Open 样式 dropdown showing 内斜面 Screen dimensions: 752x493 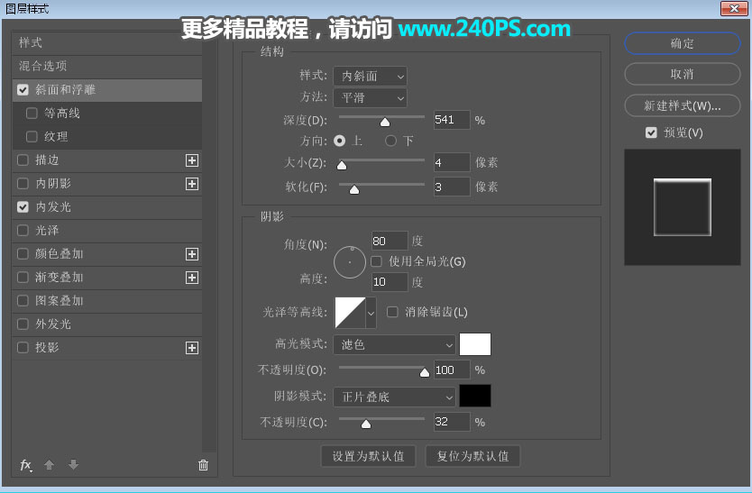[x=371, y=77]
